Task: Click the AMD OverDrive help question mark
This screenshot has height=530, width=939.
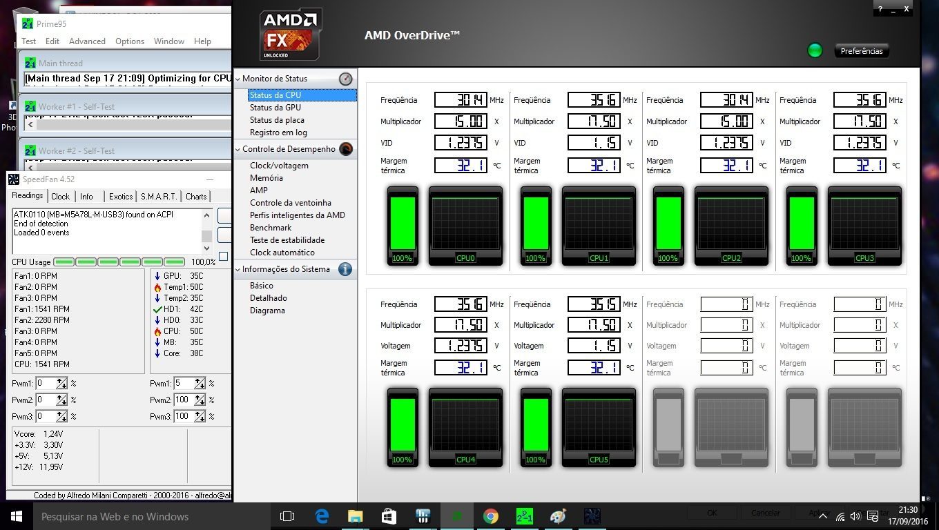Action: click(880, 9)
